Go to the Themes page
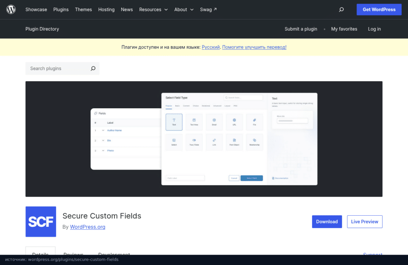The width and height of the screenshot is (408, 265). tap(83, 10)
